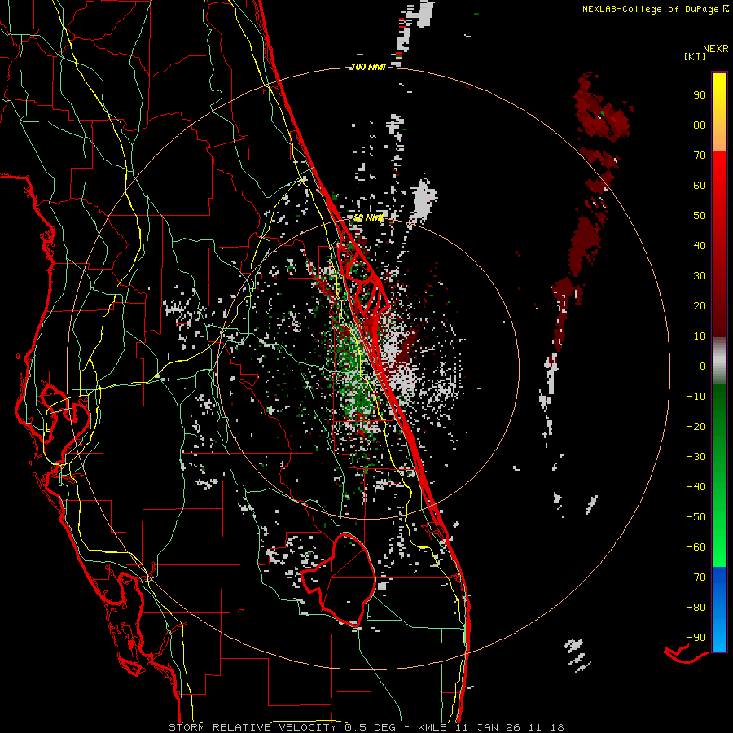733x733 pixels.
Task: Select the 40 value on velocity scale
Action: point(700,245)
